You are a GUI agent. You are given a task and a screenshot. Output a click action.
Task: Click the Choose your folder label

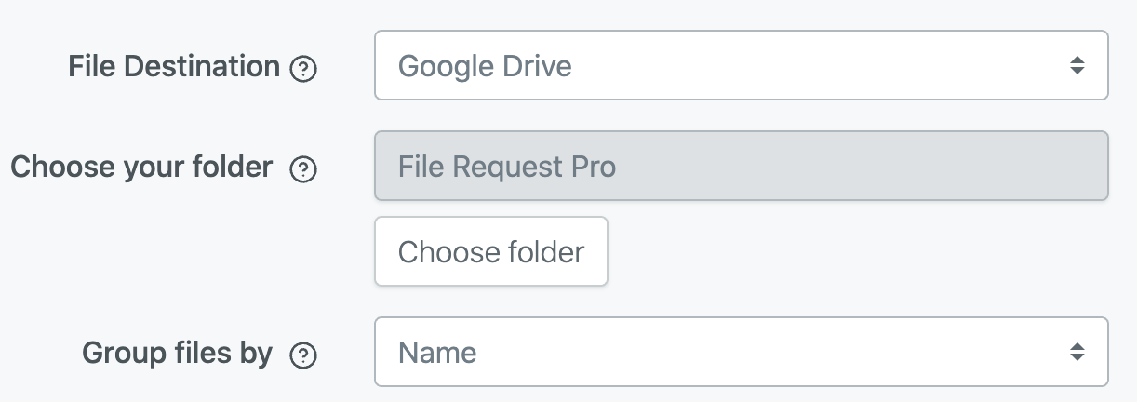[141, 167]
